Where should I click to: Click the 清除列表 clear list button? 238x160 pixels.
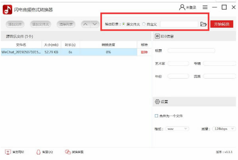tap(66, 24)
